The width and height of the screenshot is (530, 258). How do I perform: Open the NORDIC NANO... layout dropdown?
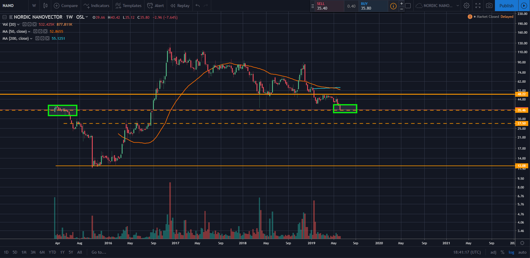(437, 6)
